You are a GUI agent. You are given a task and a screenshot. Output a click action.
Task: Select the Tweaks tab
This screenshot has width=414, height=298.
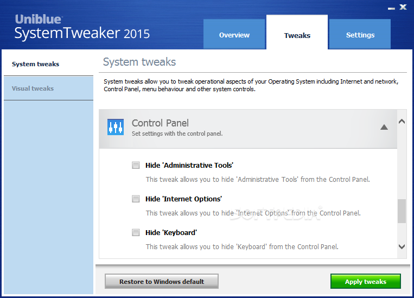297,32
